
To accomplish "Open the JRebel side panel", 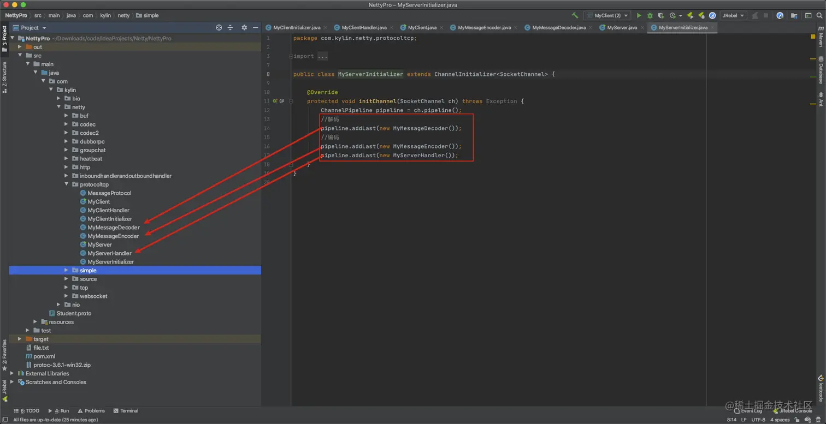I will click(4, 391).
